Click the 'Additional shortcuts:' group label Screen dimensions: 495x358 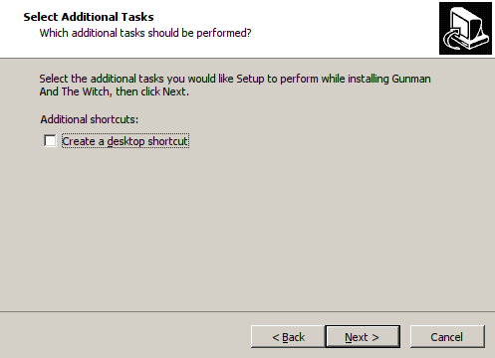pyautogui.click(x=90, y=119)
